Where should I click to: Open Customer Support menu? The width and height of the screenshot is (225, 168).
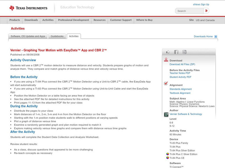tap(121, 20)
